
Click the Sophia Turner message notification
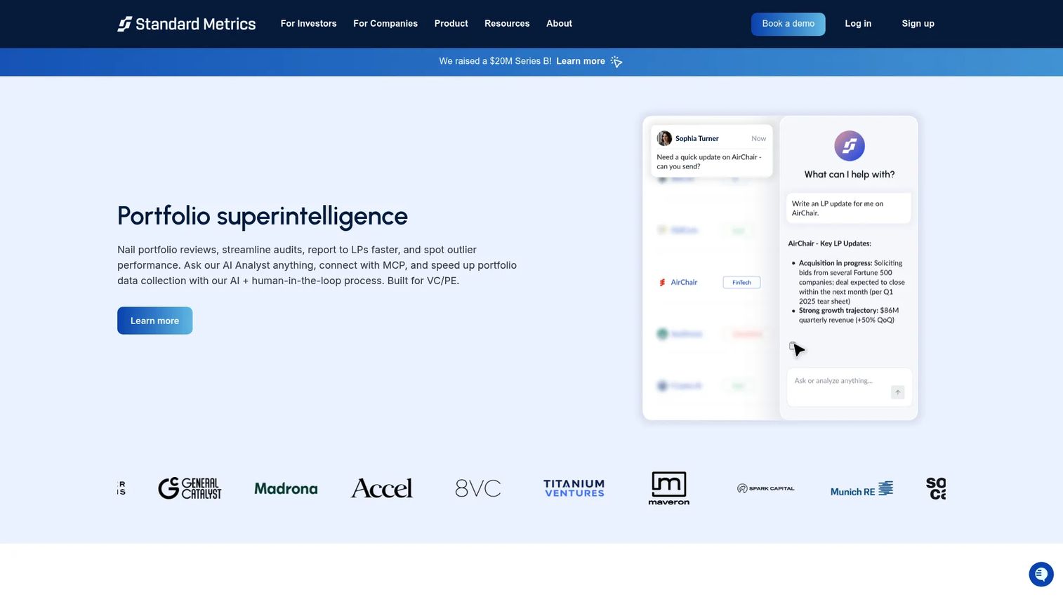pos(711,151)
